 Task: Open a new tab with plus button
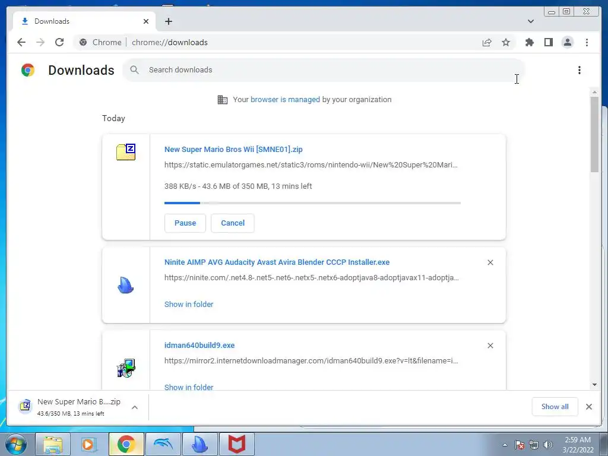point(168,21)
